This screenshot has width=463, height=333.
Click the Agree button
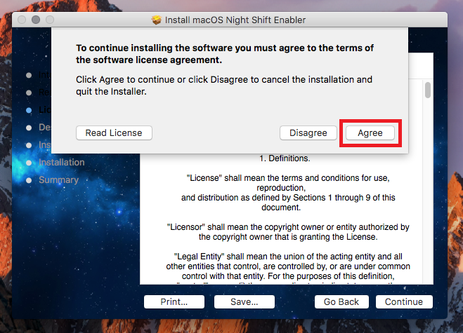[x=370, y=133]
